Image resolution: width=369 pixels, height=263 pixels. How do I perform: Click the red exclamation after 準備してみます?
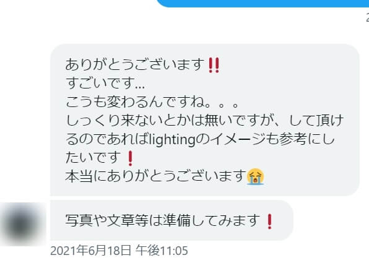(x=270, y=222)
